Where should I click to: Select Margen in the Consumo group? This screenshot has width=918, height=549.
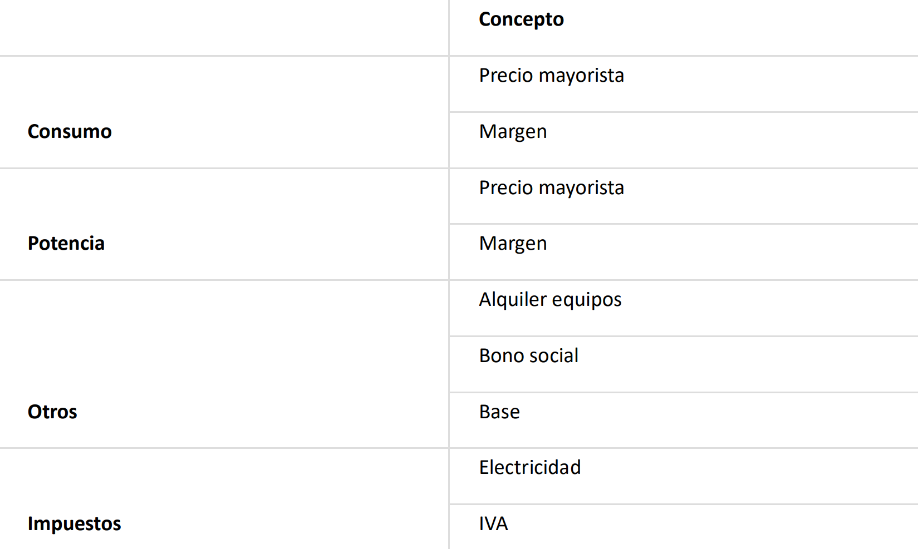tap(513, 132)
